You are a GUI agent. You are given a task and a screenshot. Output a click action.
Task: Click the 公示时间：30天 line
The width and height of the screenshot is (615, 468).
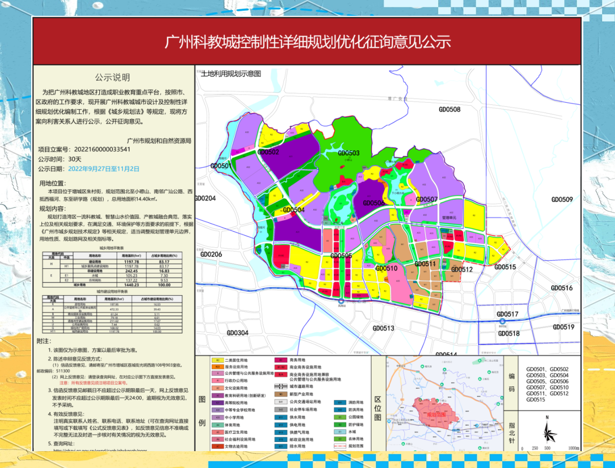[60, 159]
